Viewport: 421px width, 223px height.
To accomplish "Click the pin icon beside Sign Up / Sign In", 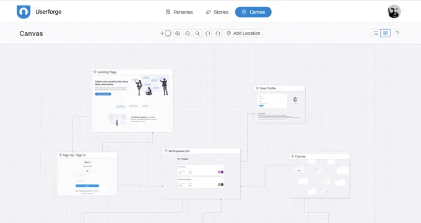I will click(x=60, y=155).
